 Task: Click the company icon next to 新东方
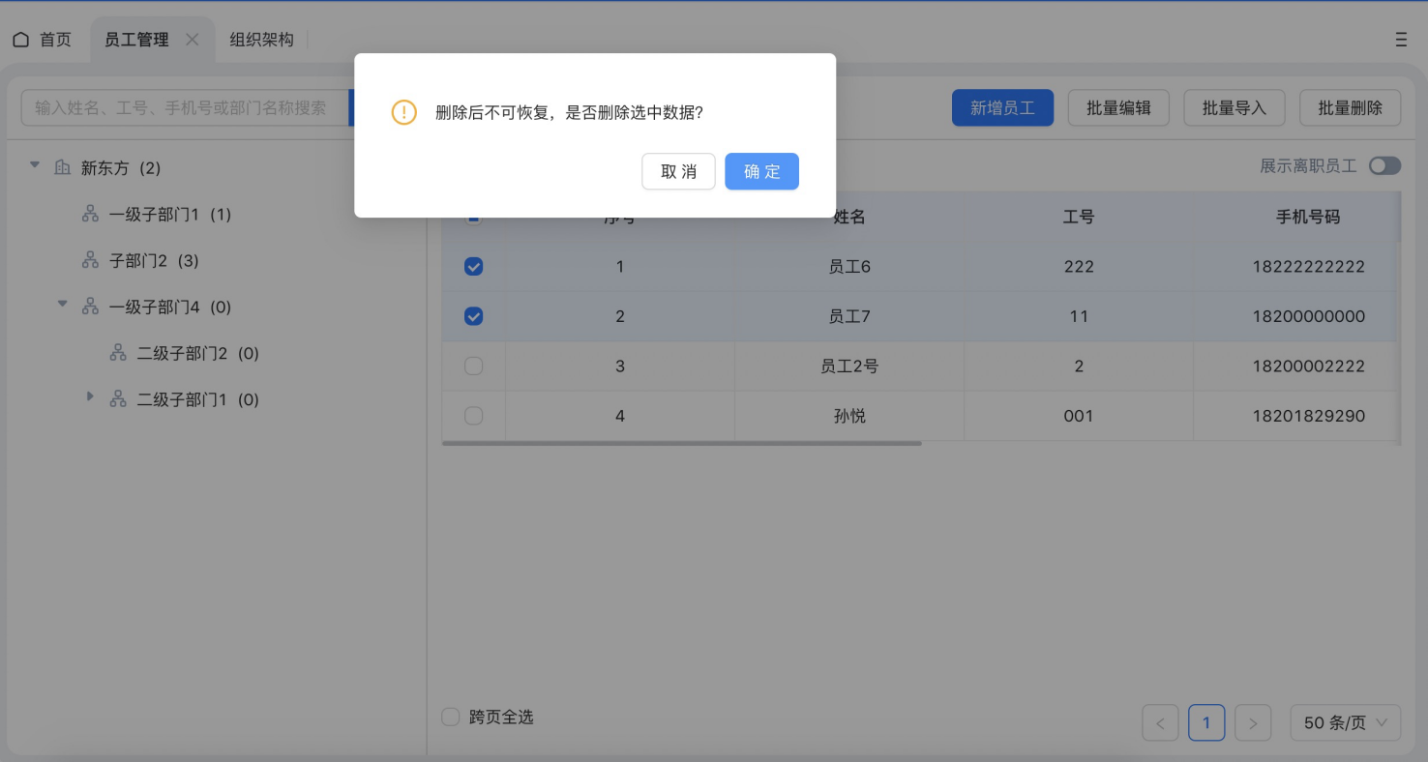pyautogui.click(x=63, y=167)
